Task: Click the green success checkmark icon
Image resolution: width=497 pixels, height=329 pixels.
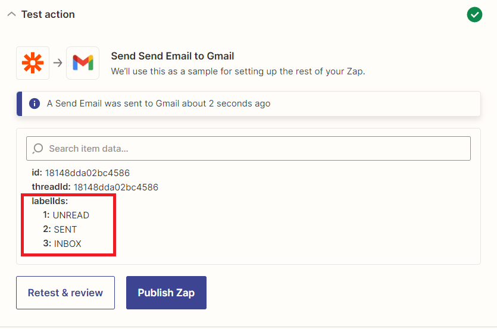Action: tap(474, 15)
